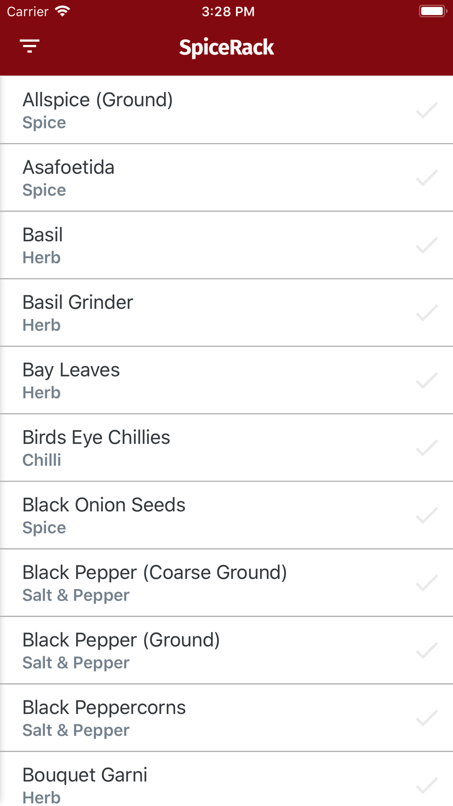Screen dimensions: 453x806
Task: Open the filter menu icon
Action: pos(29,46)
